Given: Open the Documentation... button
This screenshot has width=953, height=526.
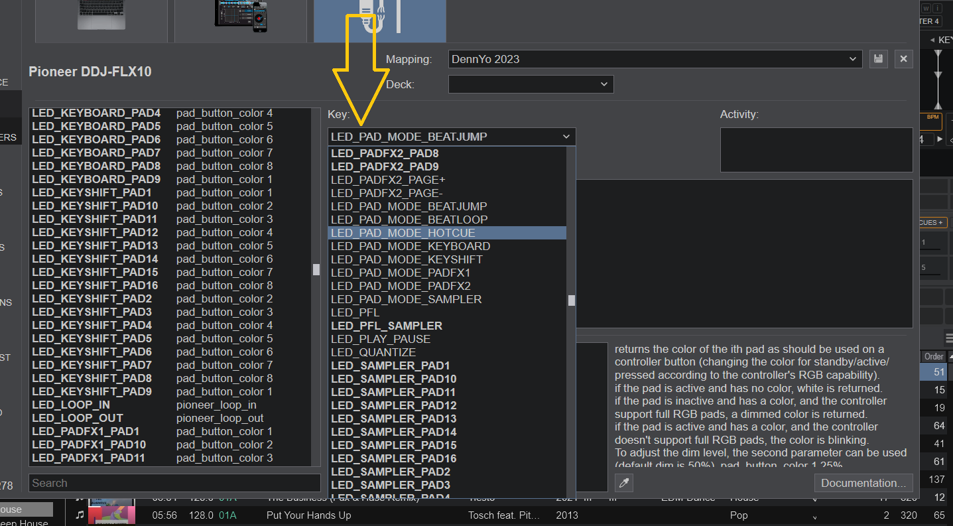Looking at the screenshot, I should [x=863, y=483].
